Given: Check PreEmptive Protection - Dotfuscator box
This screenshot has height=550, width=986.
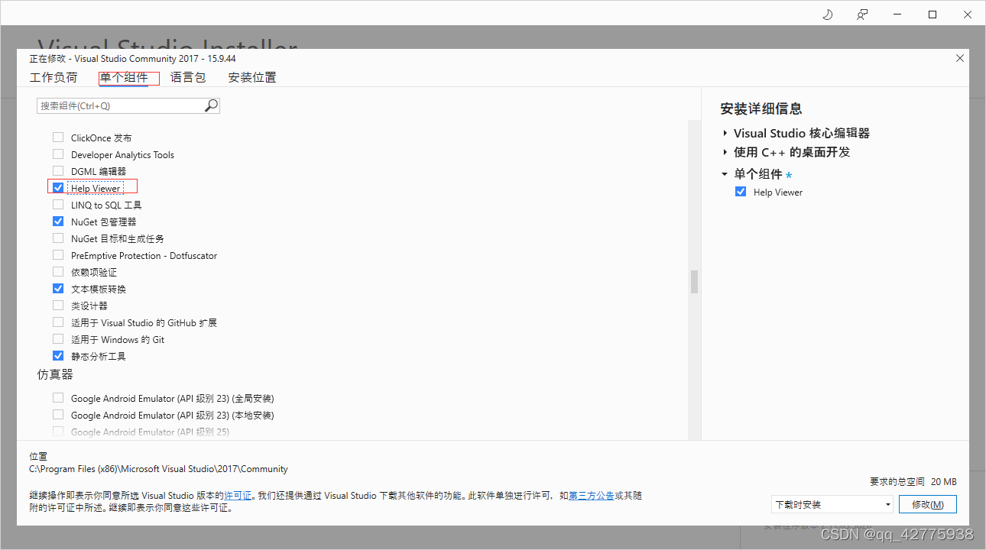Looking at the screenshot, I should pyautogui.click(x=58, y=255).
